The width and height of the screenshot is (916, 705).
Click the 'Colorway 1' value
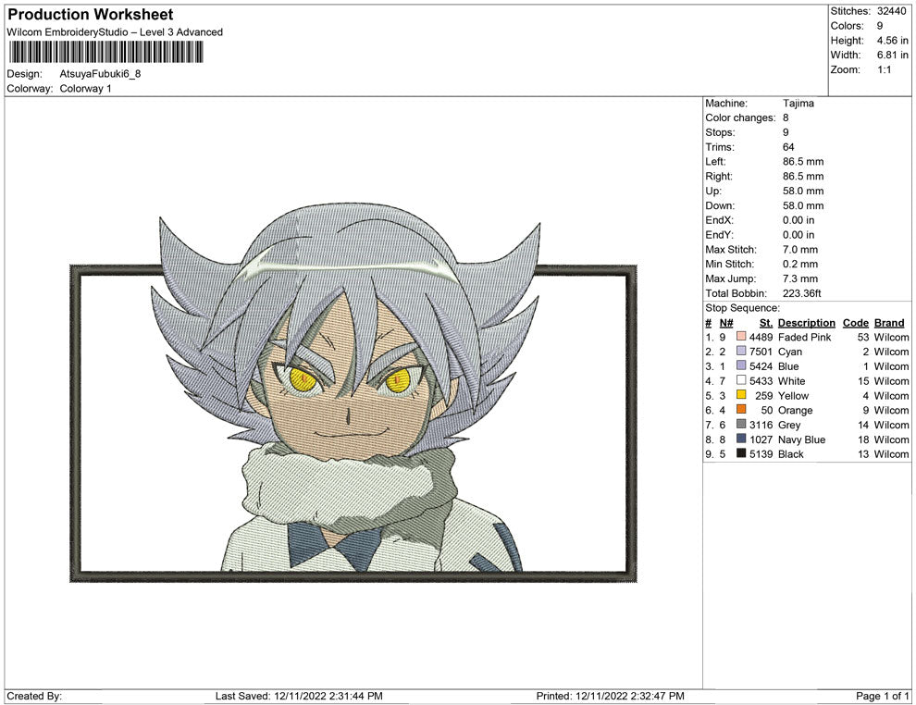[85, 88]
